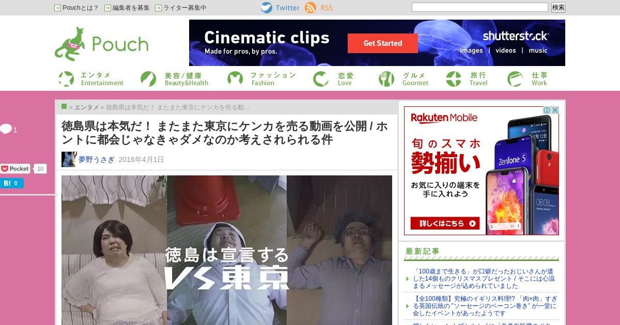Close the Rakuten Mobile ad X icon
This screenshot has height=325, width=620.
(x=555, y=110)
